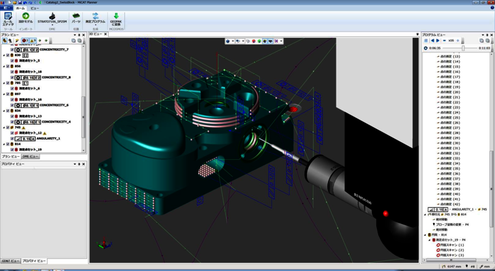Click the yellow warning filter icon in plan view

point(33,41)
